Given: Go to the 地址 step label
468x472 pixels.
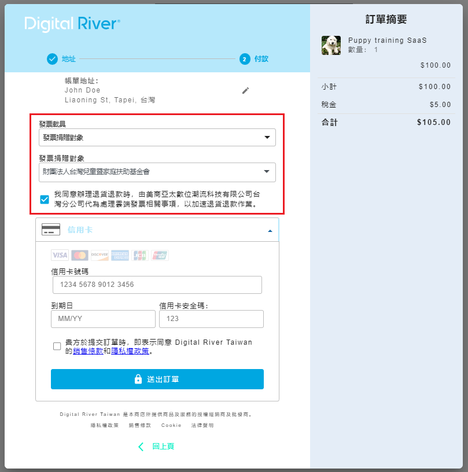Looking at the screenshot, I should tap(69, 59).
